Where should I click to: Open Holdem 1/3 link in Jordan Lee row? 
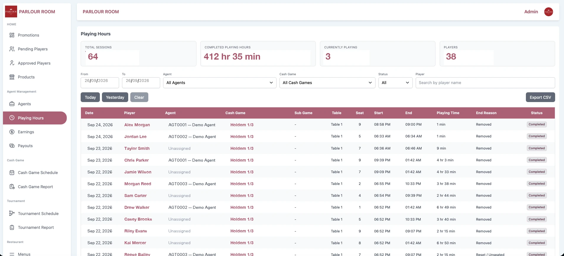click(x=242, y=137)
